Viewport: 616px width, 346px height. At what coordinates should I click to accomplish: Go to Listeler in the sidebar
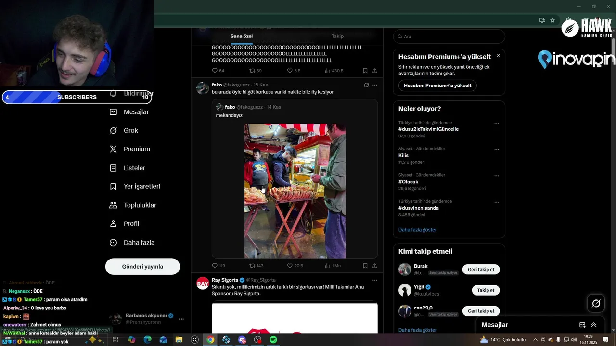pyautogui.click(x=128, y=168)
